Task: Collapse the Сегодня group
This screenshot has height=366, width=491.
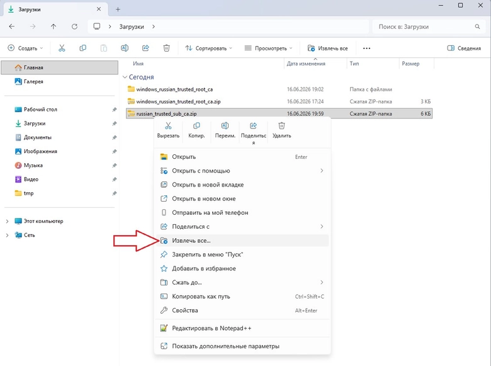Action: [125, 77]
